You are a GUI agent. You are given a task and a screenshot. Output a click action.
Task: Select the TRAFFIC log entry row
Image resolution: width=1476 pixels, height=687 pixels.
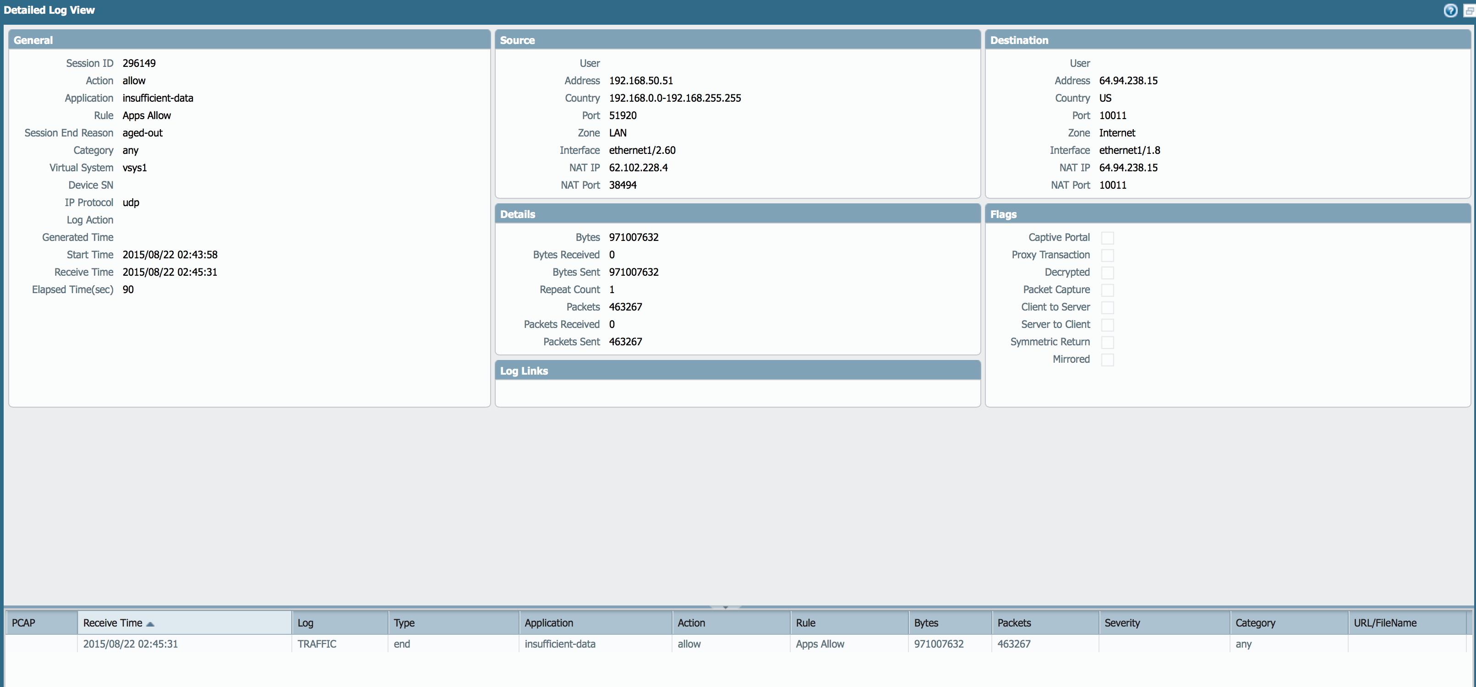tap(317, 644)
